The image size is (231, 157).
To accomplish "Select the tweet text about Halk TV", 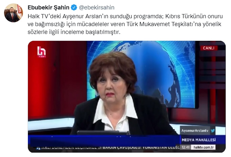I will tap(125, 24).
